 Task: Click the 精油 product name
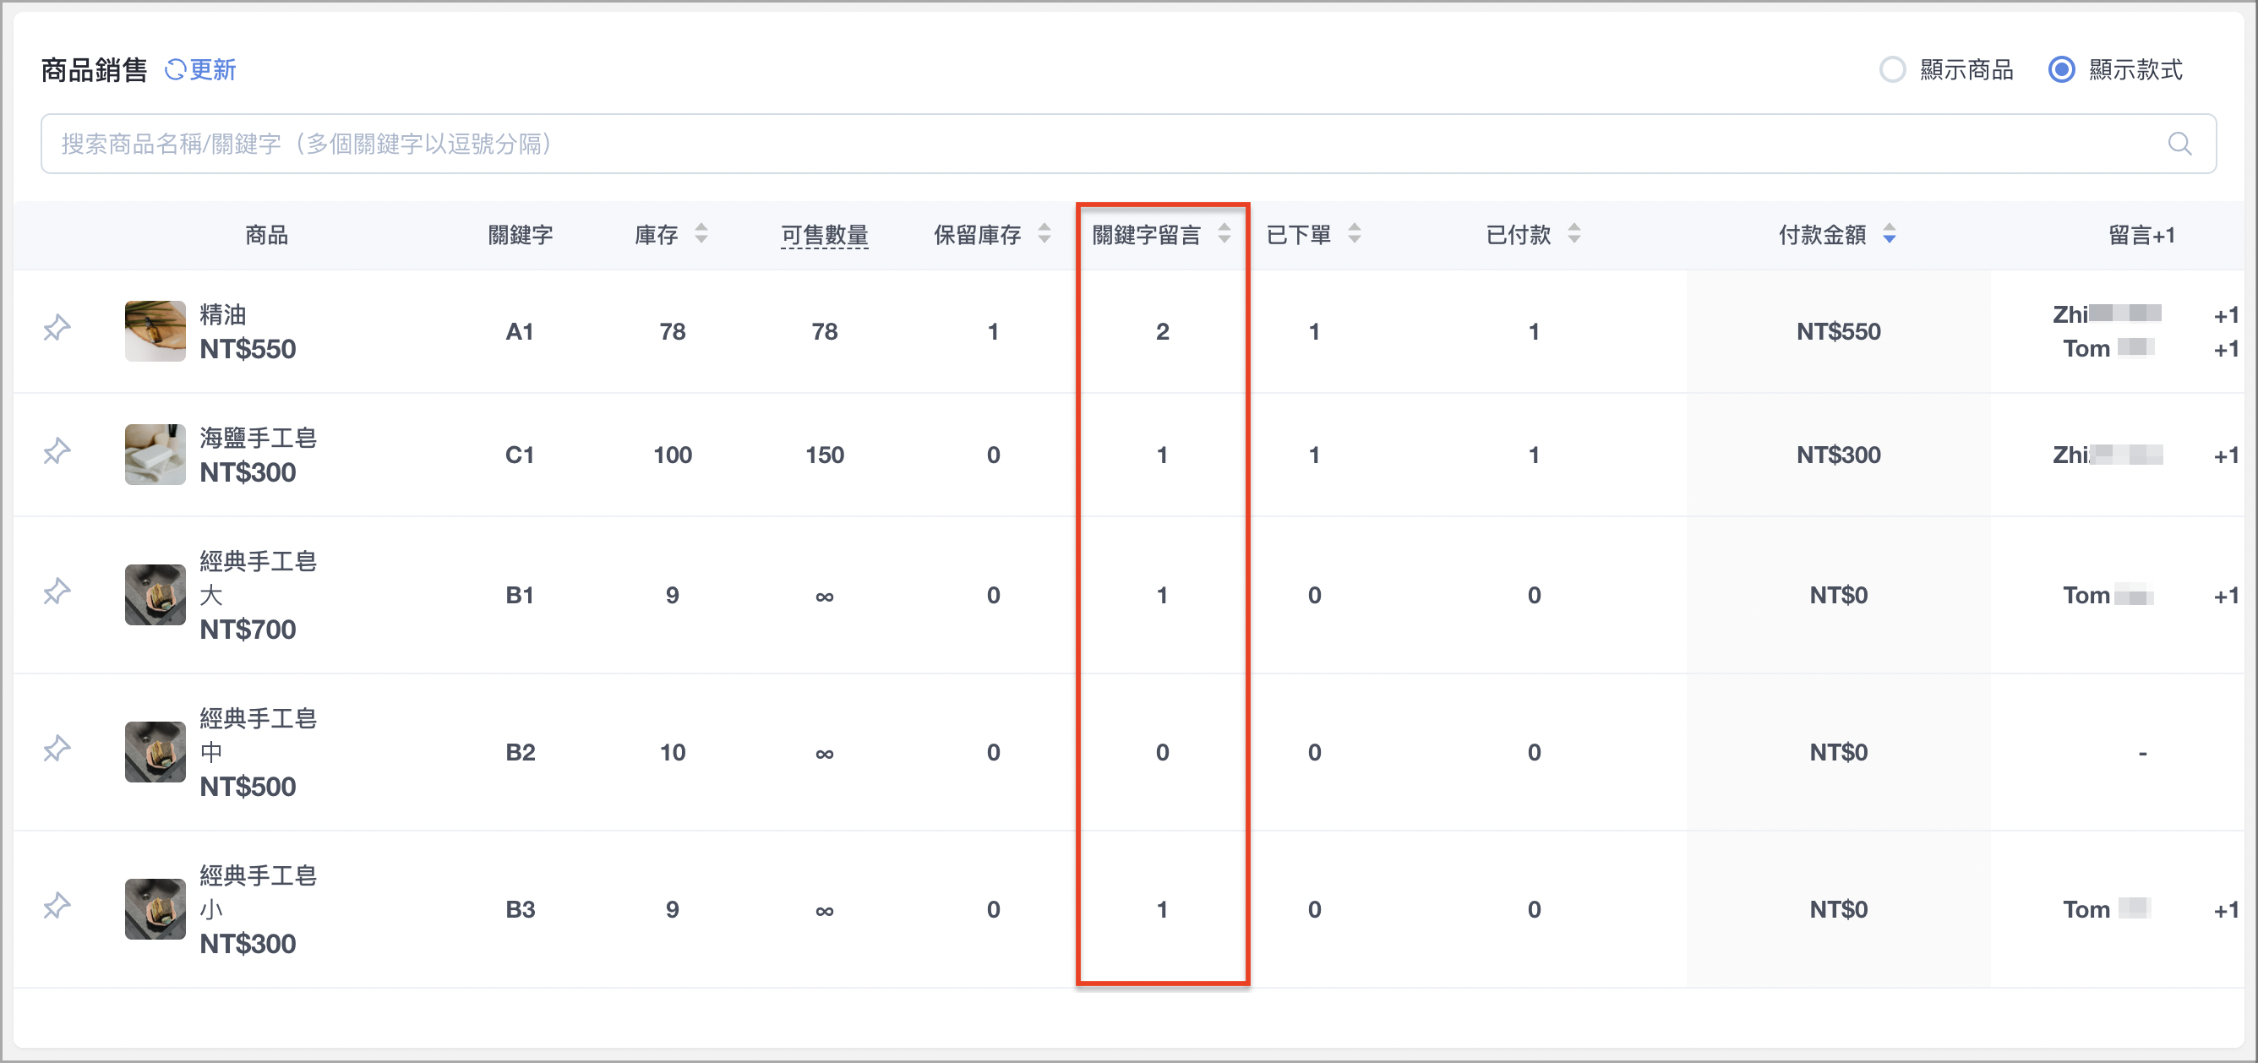[x=222, y=314]
